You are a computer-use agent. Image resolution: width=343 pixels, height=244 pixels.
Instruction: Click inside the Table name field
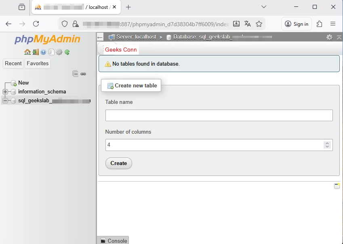tap(219, 115)
